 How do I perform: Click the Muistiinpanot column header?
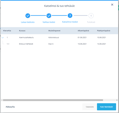coord(54,31)
